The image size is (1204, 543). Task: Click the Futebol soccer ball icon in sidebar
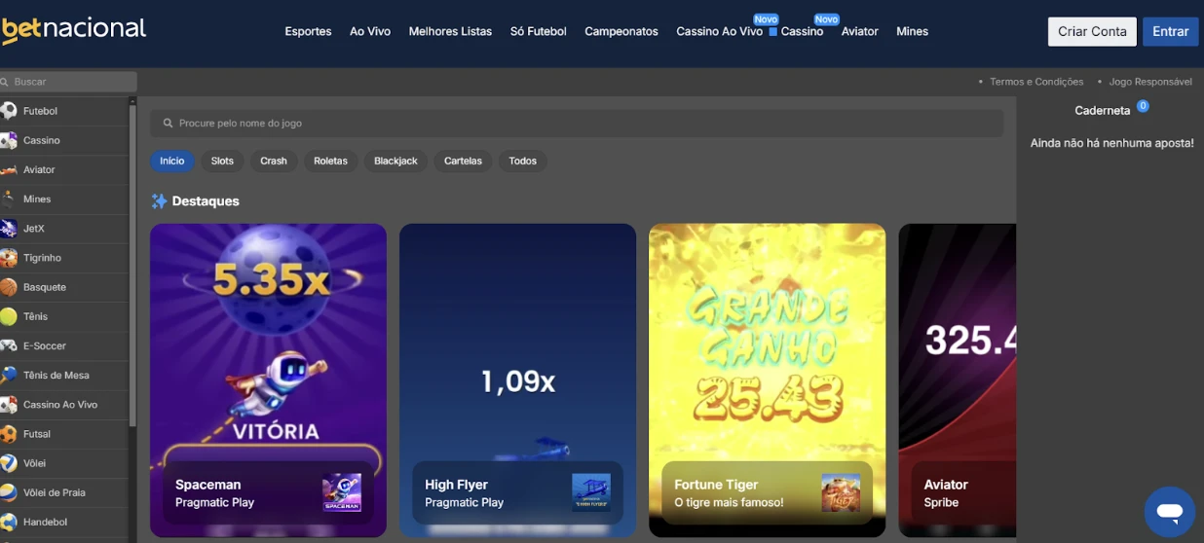tap(9, 111)
